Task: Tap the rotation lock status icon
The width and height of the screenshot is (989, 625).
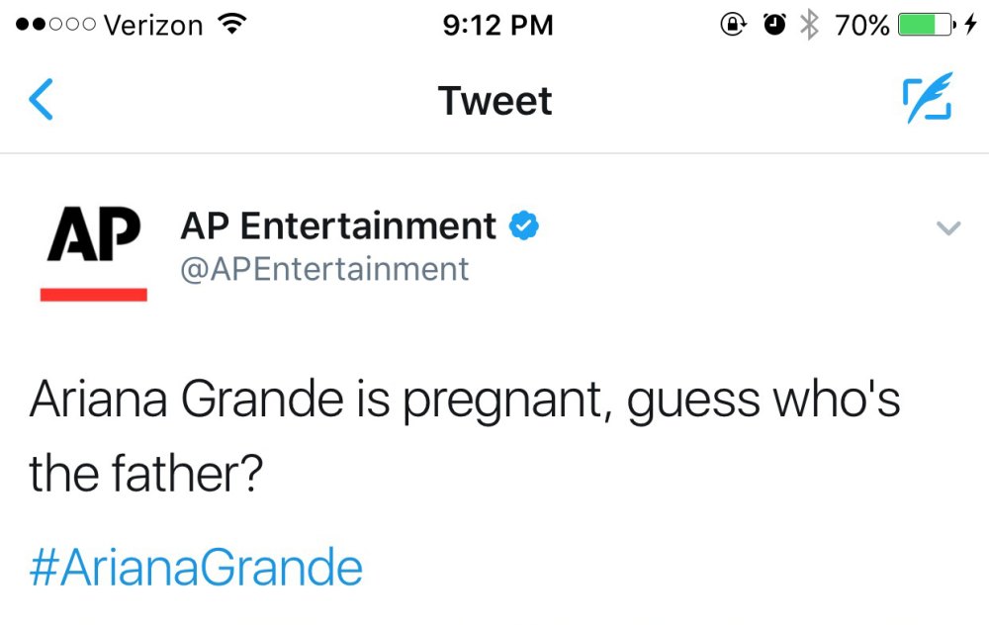Action: [734, 25]
